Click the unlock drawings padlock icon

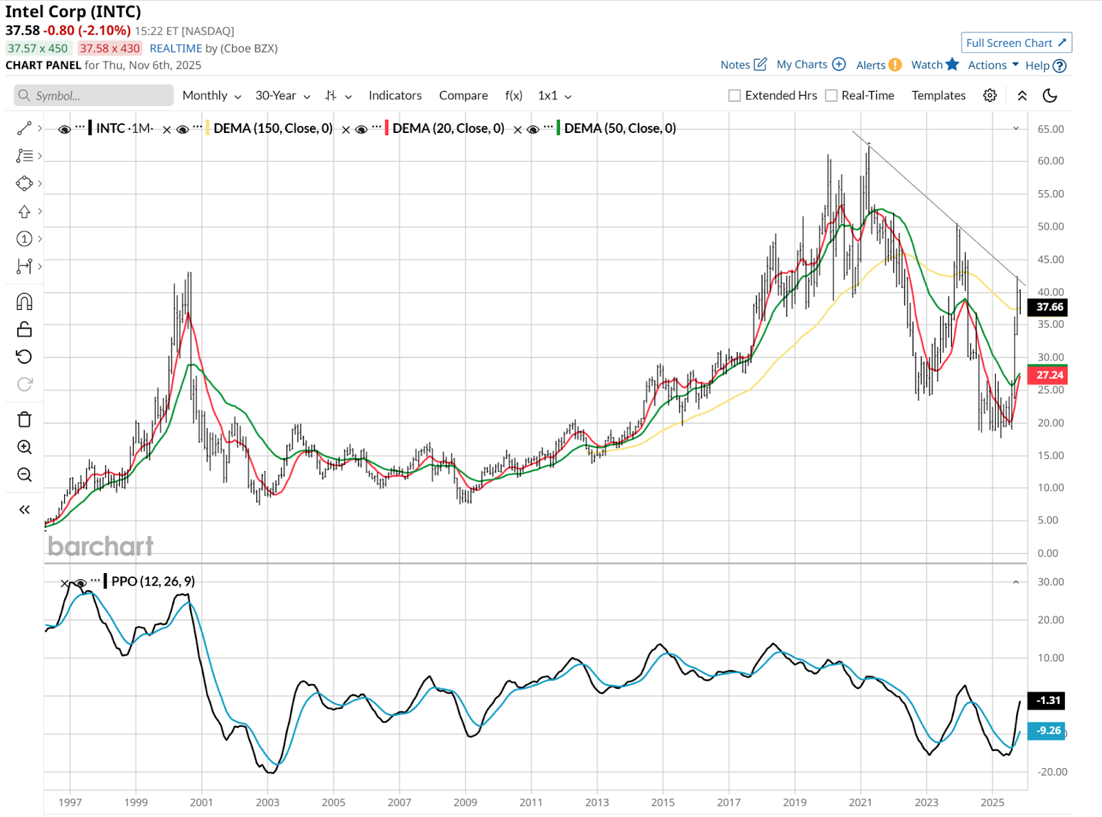pos(24,329)
